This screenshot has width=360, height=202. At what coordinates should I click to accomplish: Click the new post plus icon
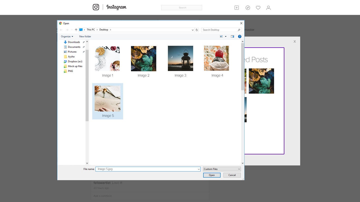(x=237, y=8)
